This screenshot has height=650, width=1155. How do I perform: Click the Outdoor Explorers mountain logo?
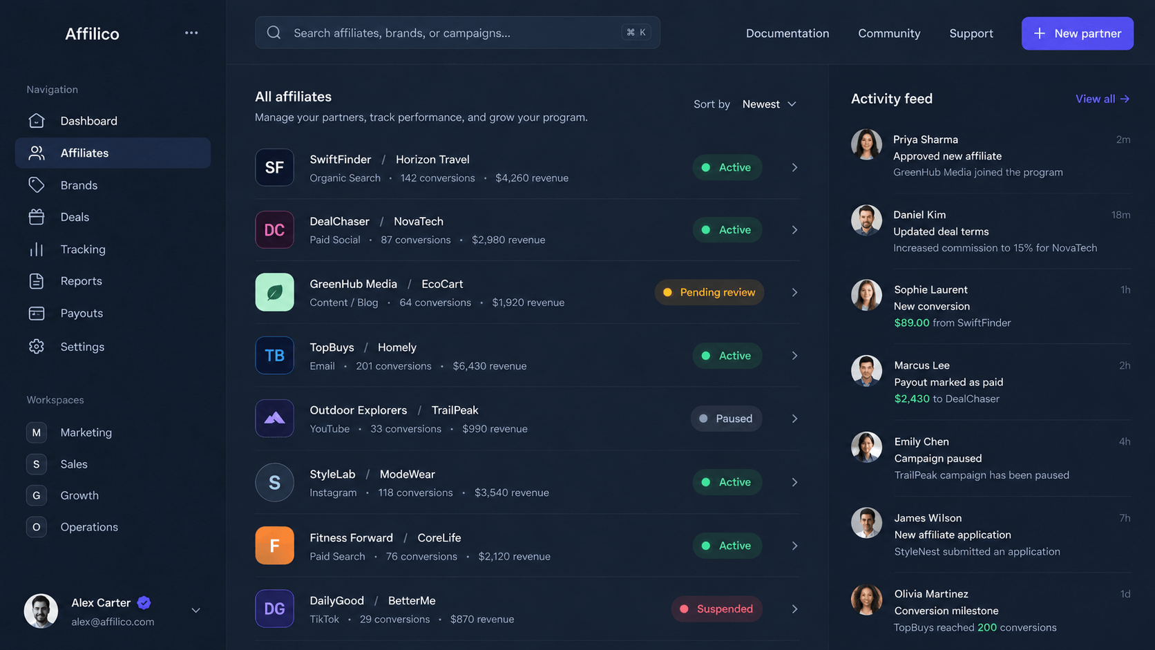274,418
